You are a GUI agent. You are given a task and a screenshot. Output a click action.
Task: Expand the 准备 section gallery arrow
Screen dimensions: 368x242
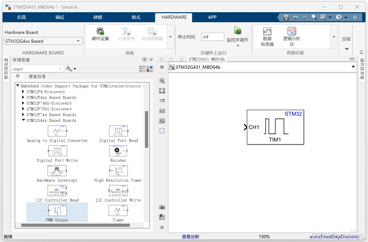click(171, 37)
